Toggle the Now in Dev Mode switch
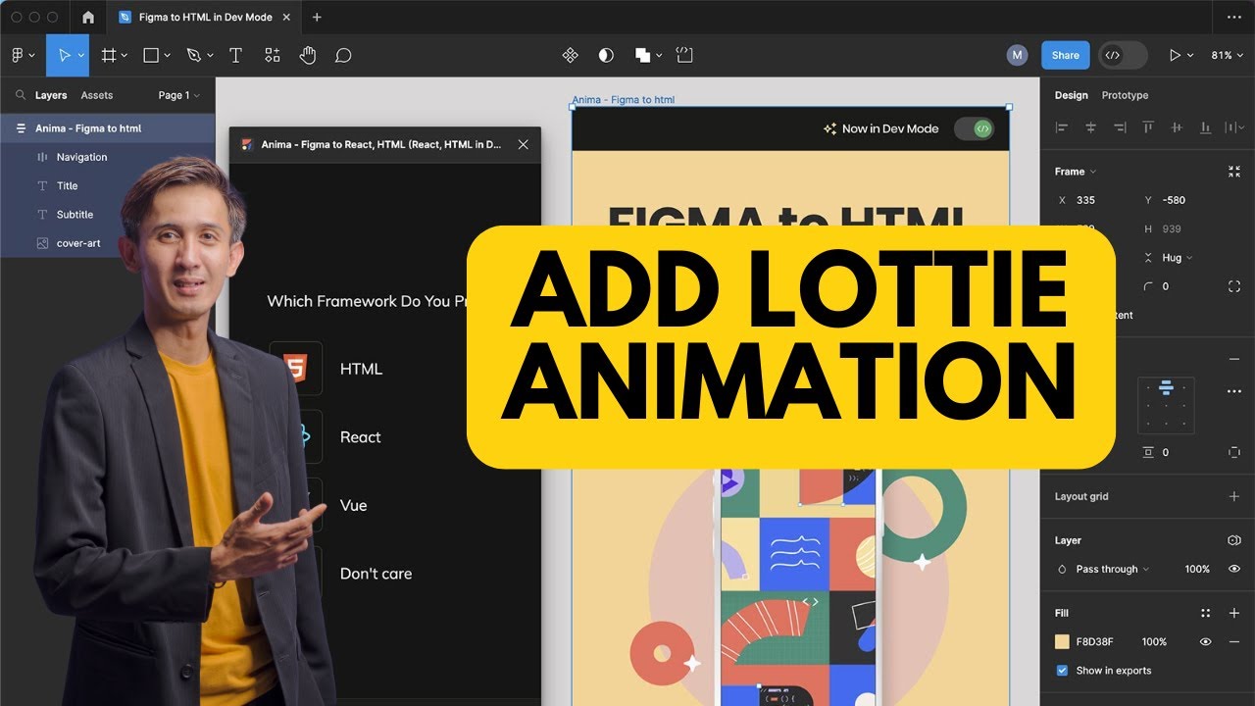Screen dimensions: 1255x706 pos(974,128)
